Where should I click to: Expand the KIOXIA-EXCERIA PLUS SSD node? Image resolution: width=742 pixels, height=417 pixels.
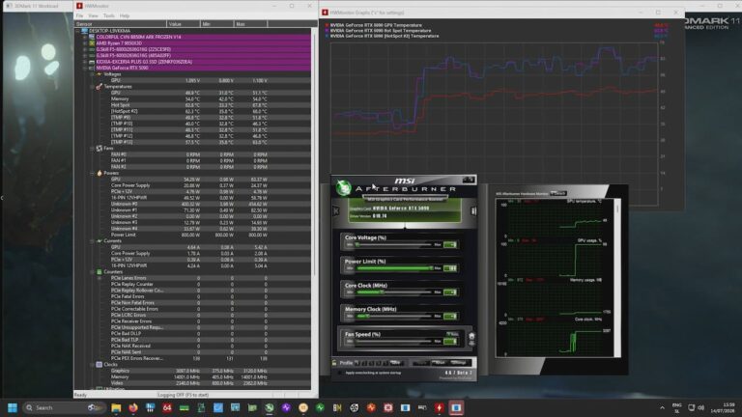tap(85, 62)
